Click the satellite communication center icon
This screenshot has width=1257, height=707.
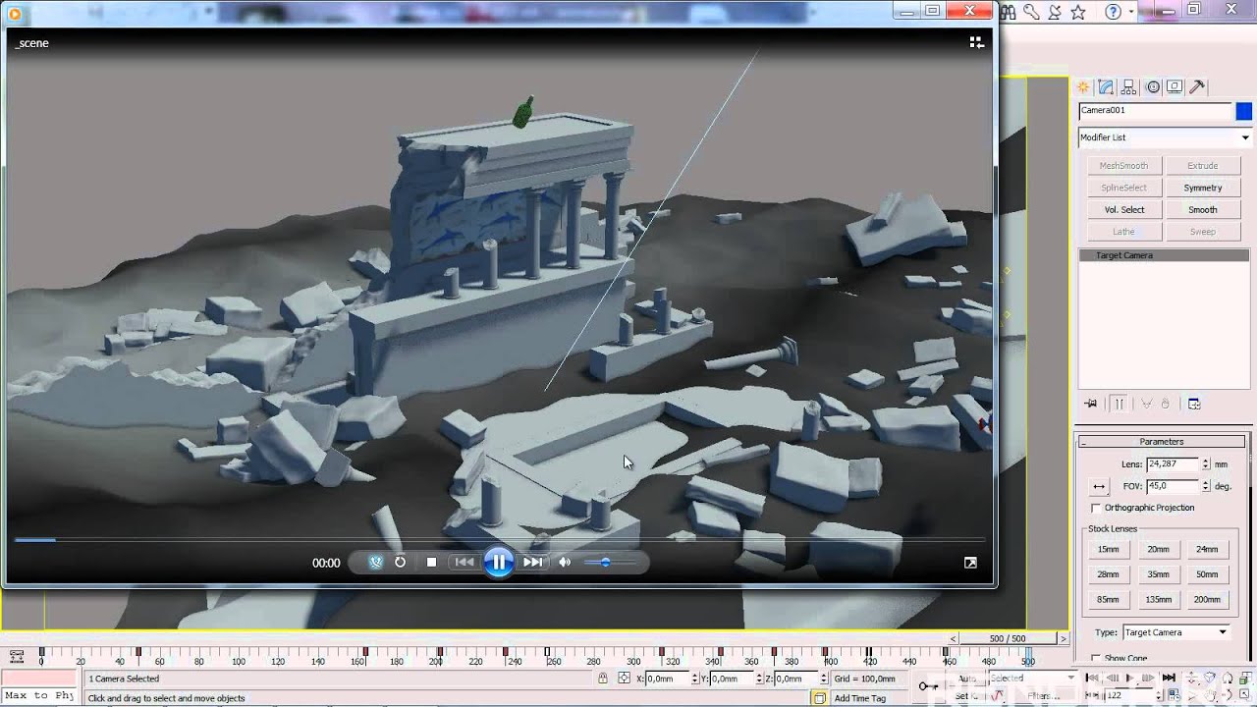tap(1056, 12)
